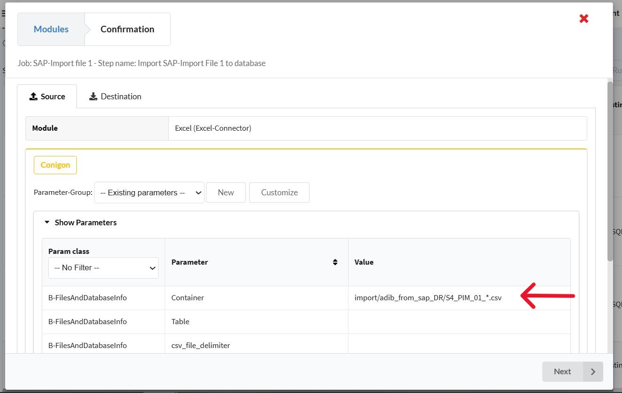Click the New parameter group button
The image size is (622, 393).
click(226, 193)
